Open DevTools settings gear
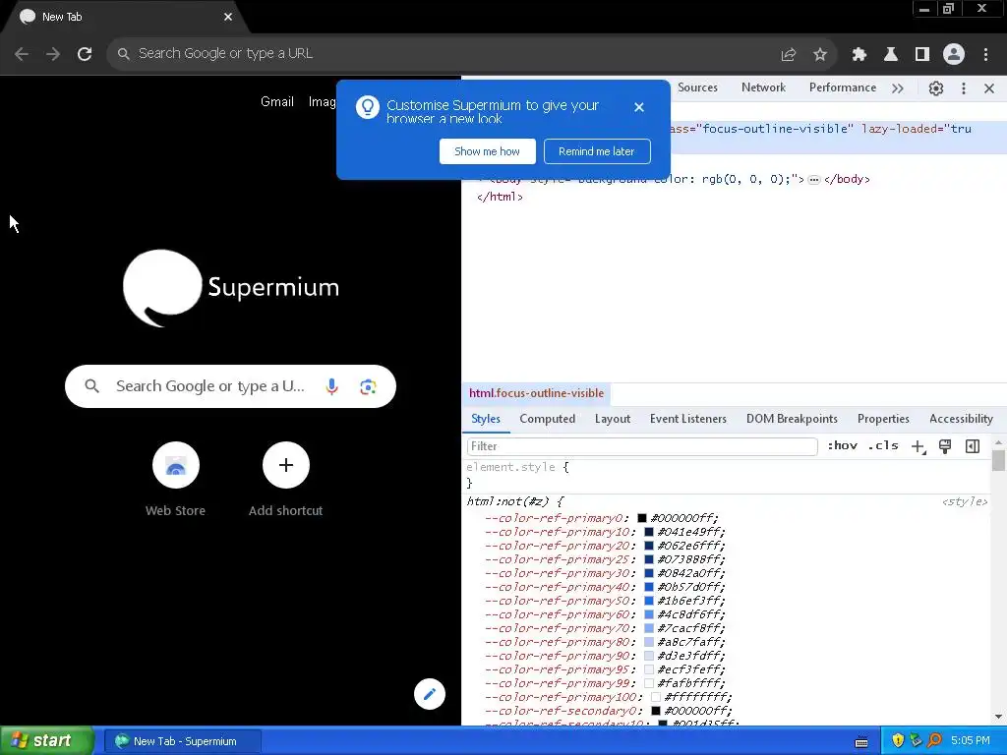Screen dimensions: 1007x755 pos(936,88)
